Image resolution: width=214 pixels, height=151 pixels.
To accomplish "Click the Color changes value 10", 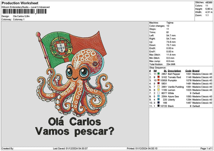I will [x=168, y=26].
